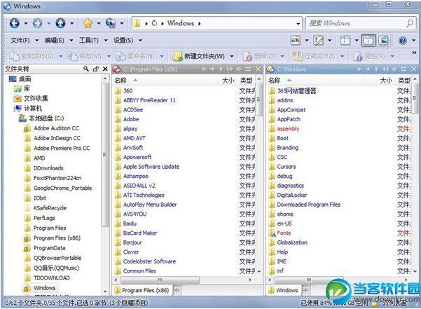
Task: Close the folder tree panel
Action: click(x=105, y=69)
